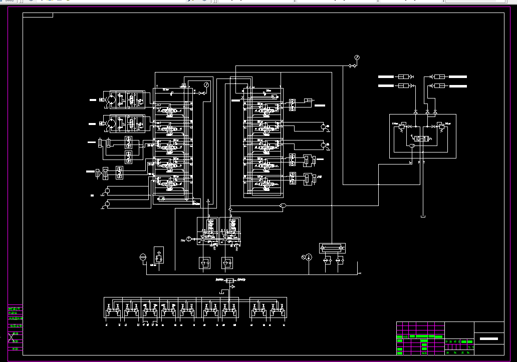The width and height of the screenshot is (517, 362).
Task: Click the right suction filter box below the pumps
Action: [227, 263]
